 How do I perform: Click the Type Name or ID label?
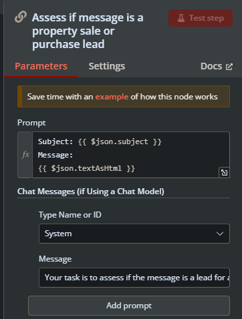[x=70, y=215]
